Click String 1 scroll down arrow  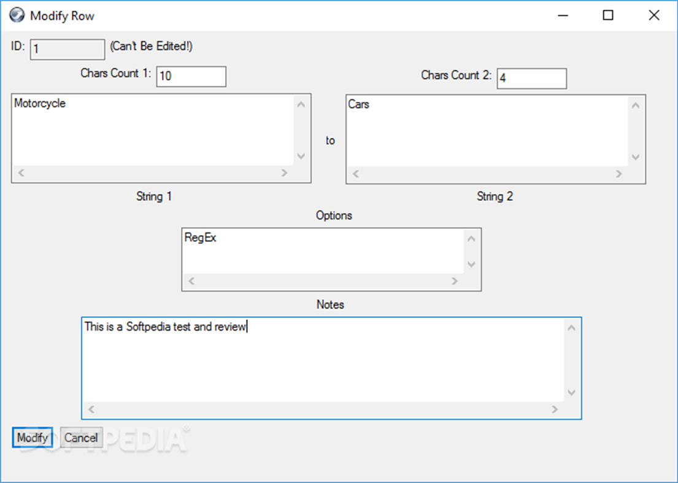tap(301, 156)
